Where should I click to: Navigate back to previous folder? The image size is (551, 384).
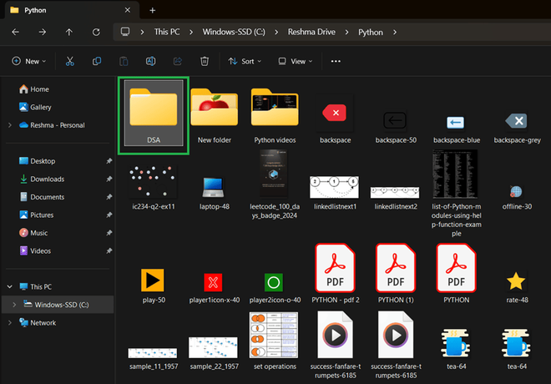15,32
